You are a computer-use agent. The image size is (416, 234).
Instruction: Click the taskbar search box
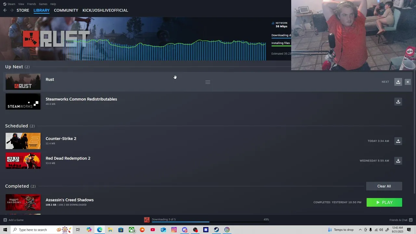tap(42, 230)
